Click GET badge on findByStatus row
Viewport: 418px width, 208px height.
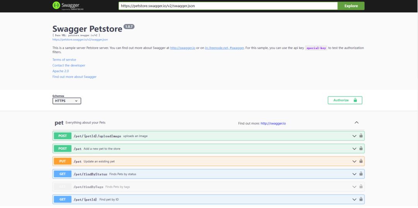(x=62, y=174)
